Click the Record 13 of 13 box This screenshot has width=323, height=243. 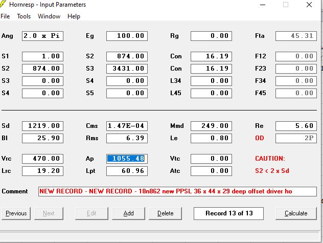[x=228, y=213]
